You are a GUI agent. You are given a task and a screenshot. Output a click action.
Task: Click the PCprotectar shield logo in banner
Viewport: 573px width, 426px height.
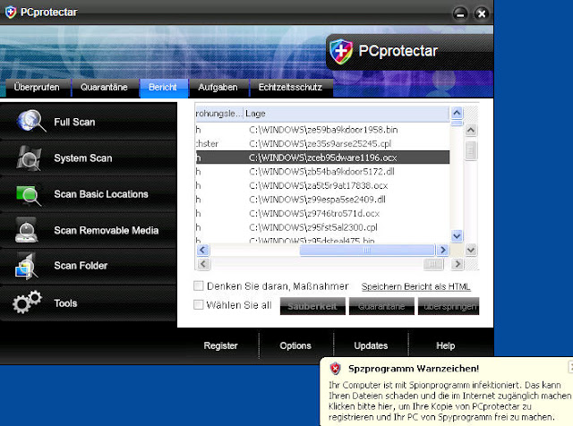click(x=341, y=52)
